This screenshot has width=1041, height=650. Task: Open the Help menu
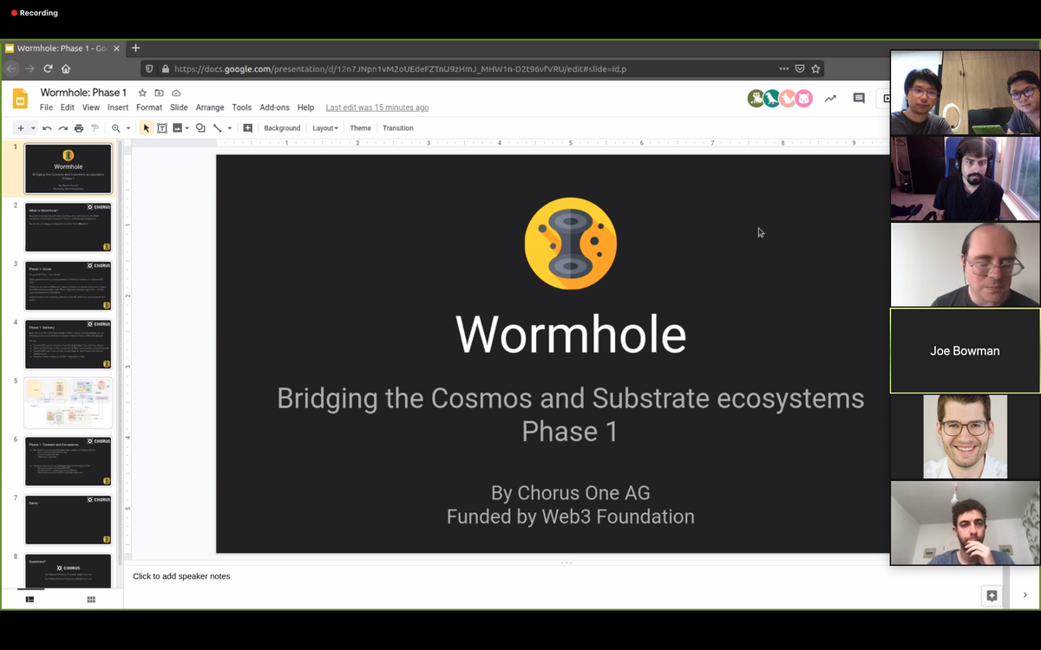[x=305, y=107]
